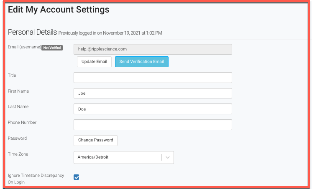This screenshot has width=312, height=189.
Task: Select the America/Detroit time zone field
Action: [123, 157]
